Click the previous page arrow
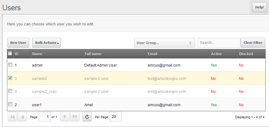 click(x=22, y=117)
